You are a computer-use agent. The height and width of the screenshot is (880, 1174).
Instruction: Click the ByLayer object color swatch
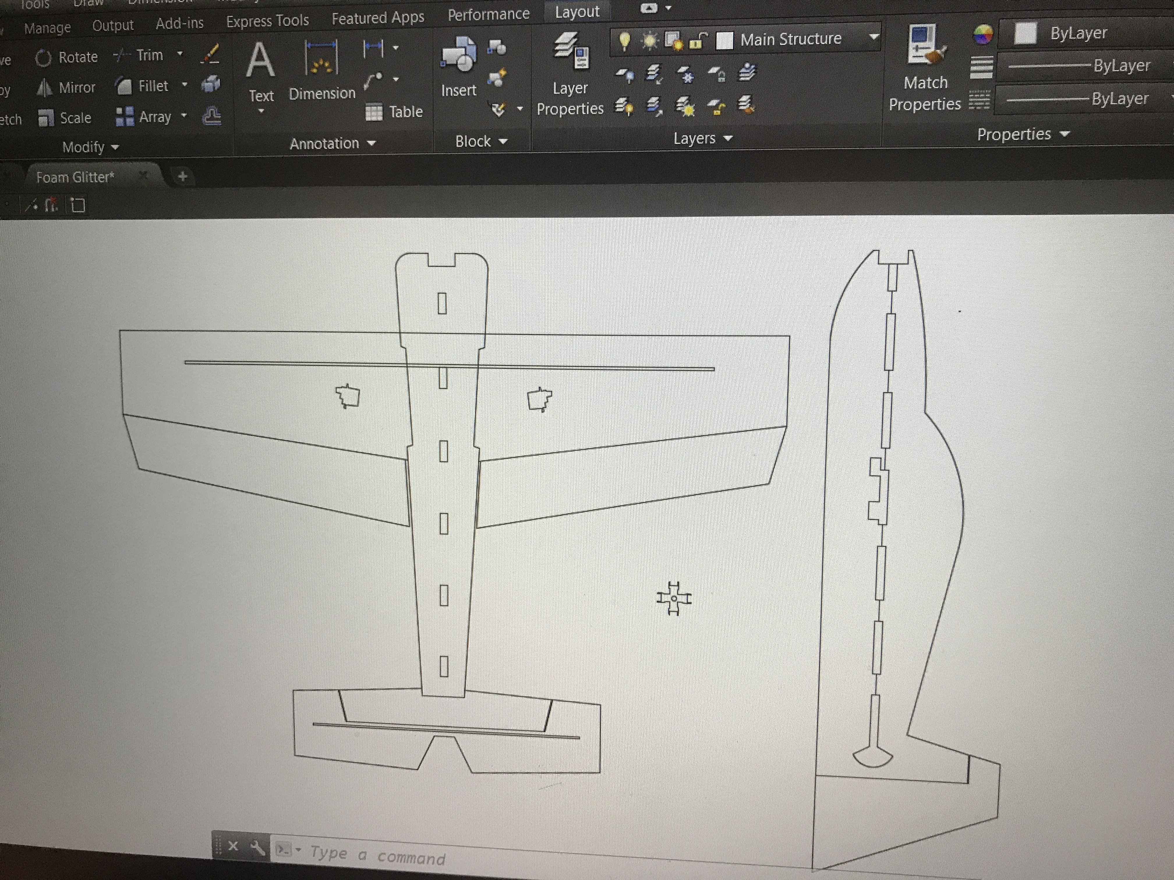[x=1026, y=33]
